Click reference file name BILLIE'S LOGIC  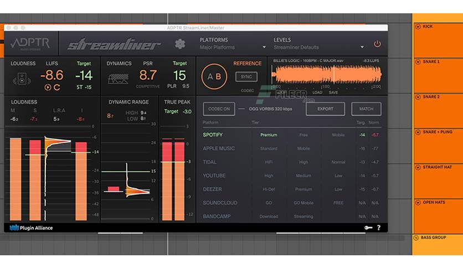308,61
